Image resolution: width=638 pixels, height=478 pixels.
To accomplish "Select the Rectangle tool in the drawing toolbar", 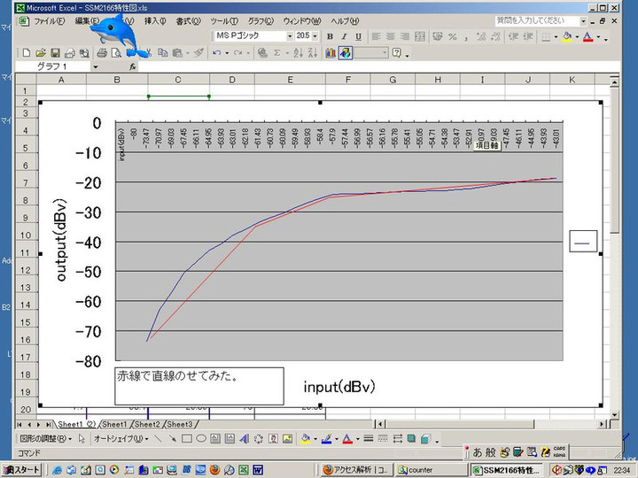I will click(187, 438).
